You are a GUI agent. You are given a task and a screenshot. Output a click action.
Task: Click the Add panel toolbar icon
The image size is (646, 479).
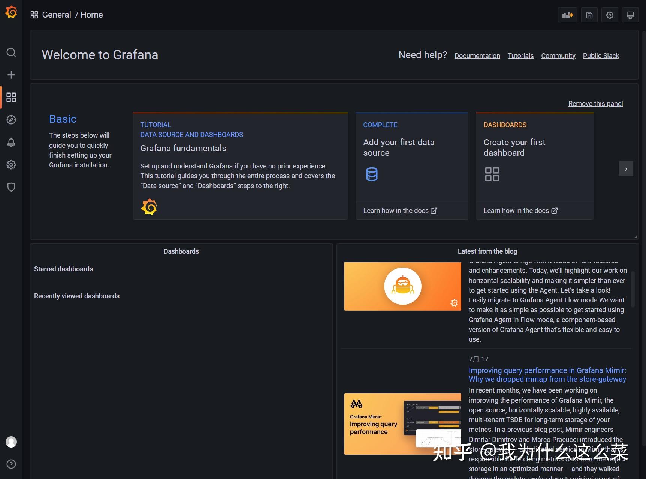(x=568, y=15)
